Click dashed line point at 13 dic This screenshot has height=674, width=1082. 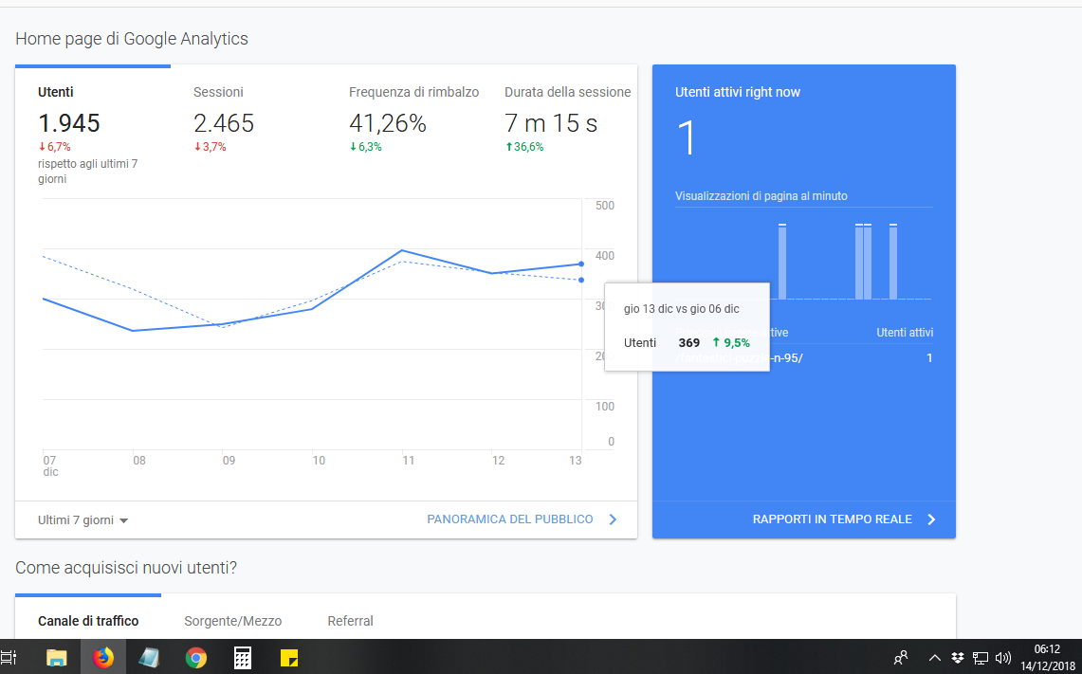(581, 280)
